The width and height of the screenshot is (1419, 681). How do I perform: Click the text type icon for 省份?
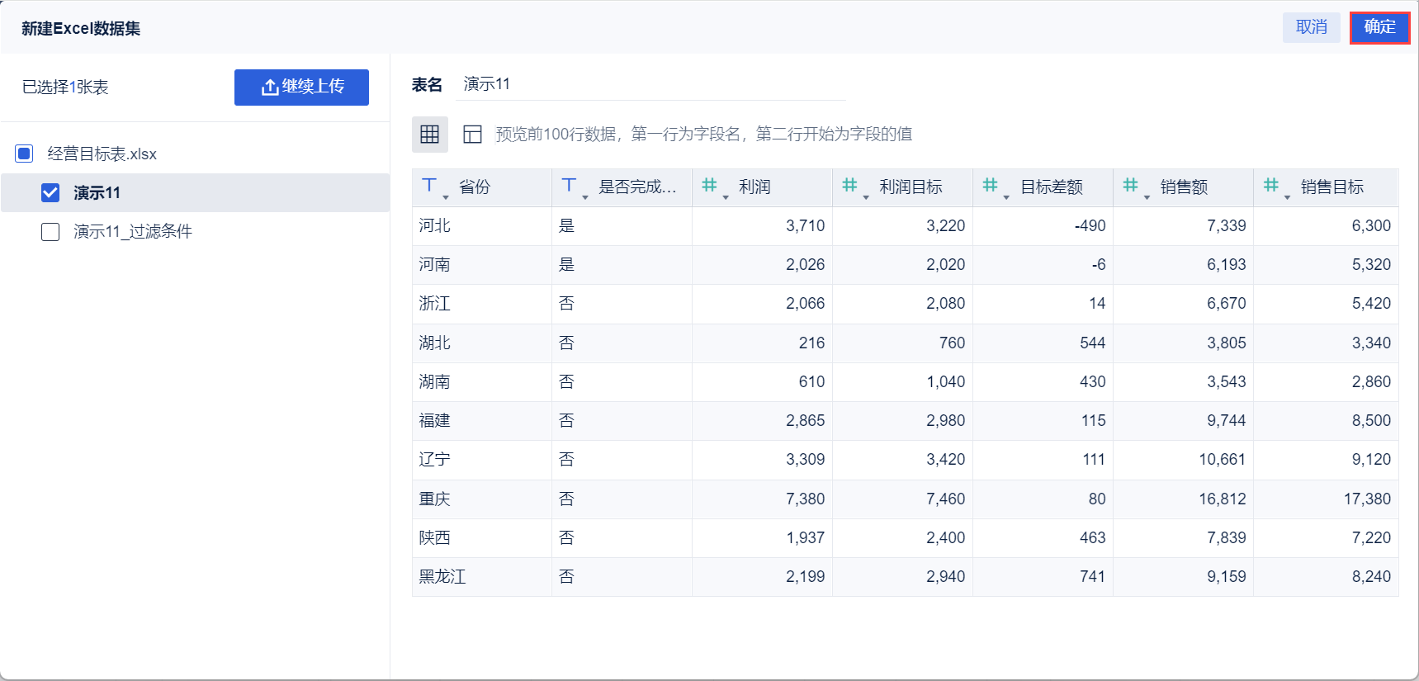[430, 187]
